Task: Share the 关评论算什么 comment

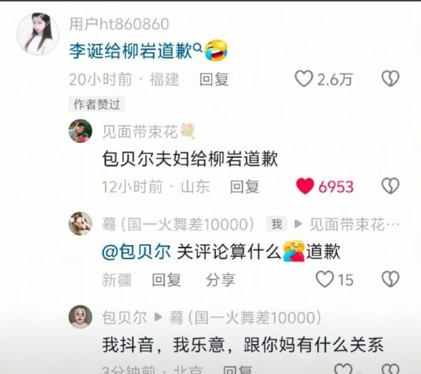Action: pos(221,280)
